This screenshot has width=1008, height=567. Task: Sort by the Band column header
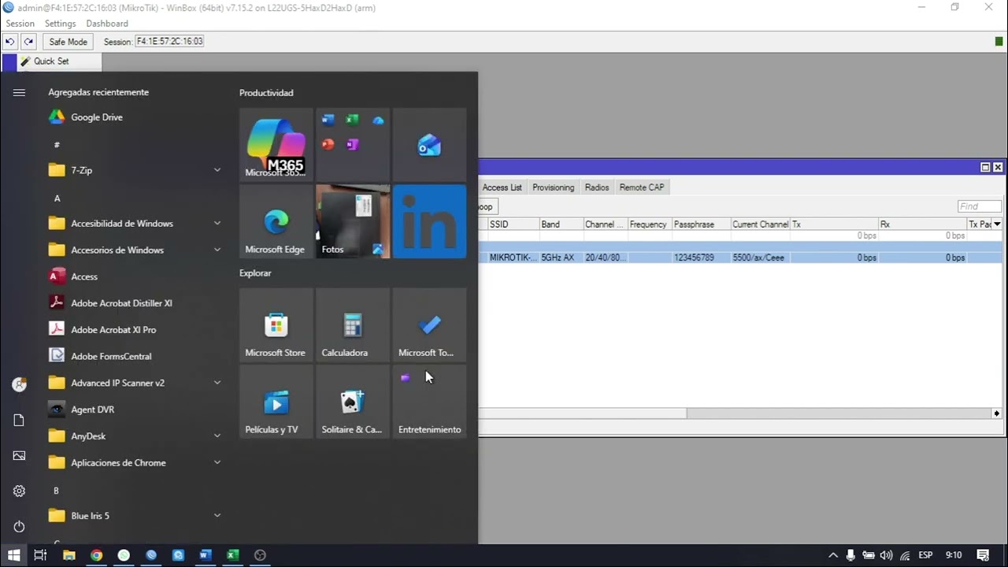coord(561,224)
